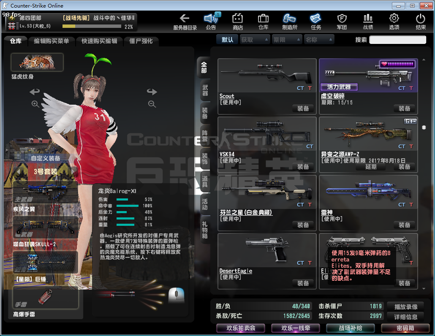The width and height of the screenshot is (435, 336).
Task: Click 装备 button for 芬兰之星(白金典藏)
Action: [303, 225]
